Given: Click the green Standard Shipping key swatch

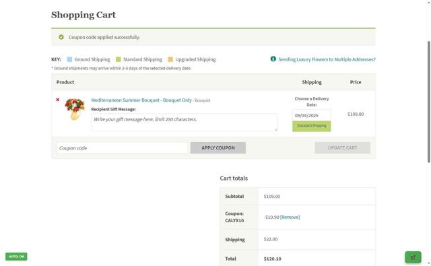Looking at the screenshot, I should [x=119, y=59].
